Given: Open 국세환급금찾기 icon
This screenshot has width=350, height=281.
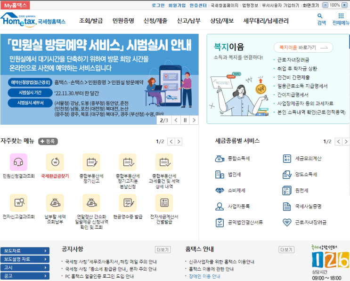Looking at the screenshot, I should coord(55,162).
